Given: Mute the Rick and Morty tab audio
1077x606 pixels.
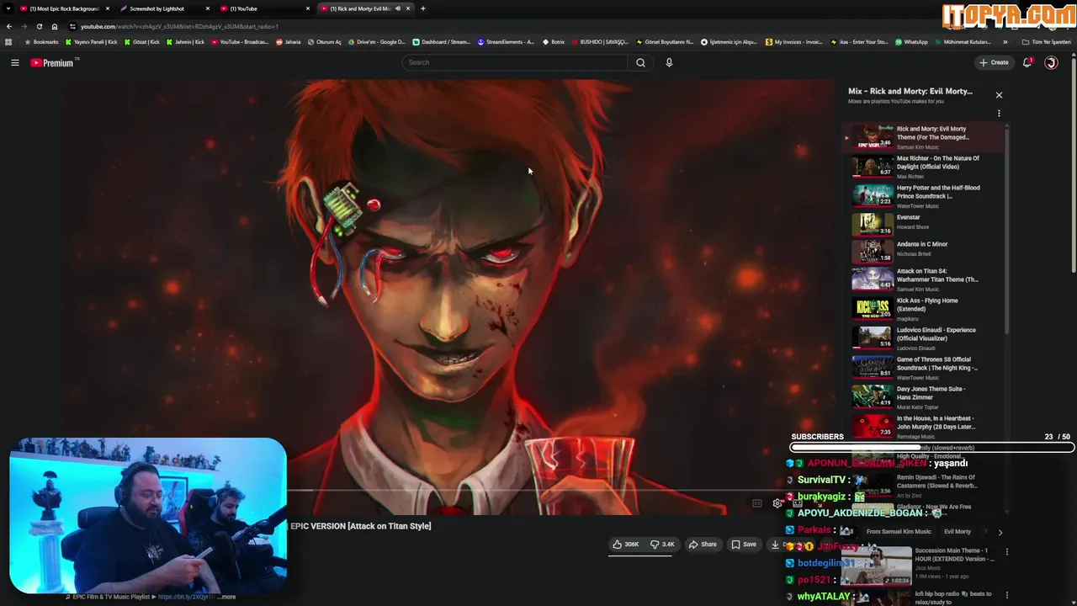Looking at the screenshot, I should click(x=398, y=8).
